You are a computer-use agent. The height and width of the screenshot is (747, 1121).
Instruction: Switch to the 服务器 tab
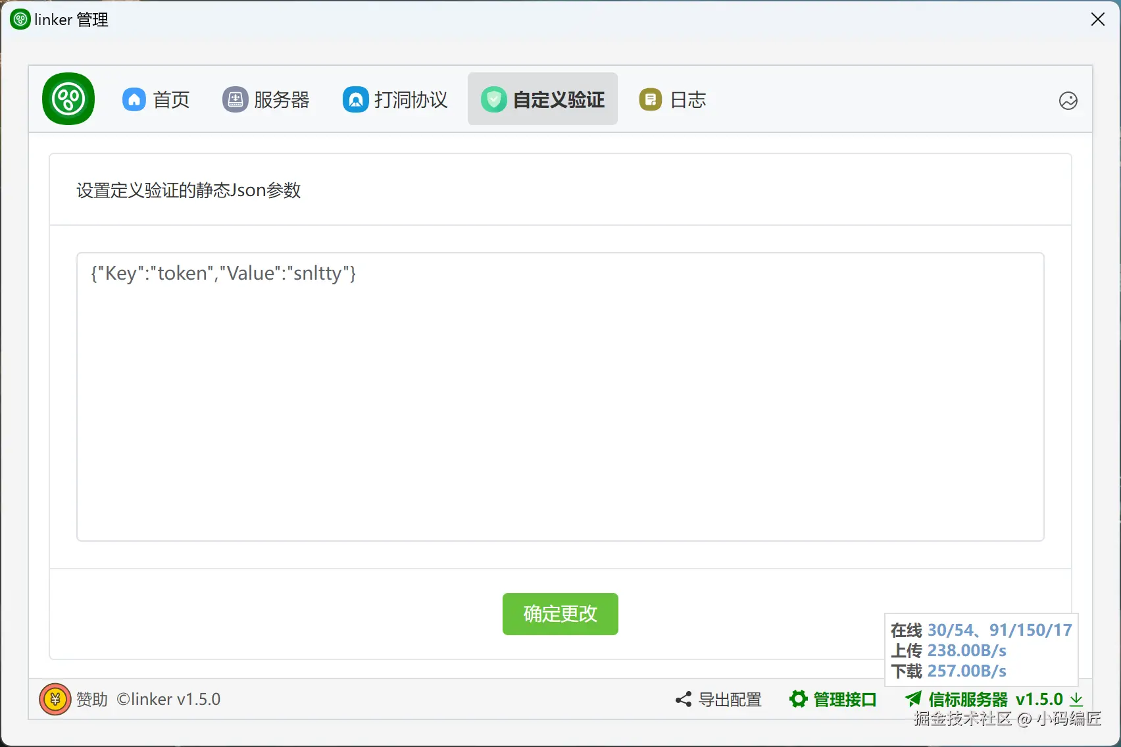point(266,99)
